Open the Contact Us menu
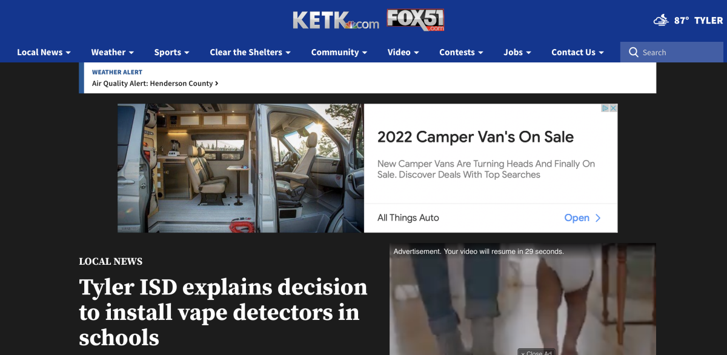This screenshot has width=727, height=355. (x=577, y=52)
